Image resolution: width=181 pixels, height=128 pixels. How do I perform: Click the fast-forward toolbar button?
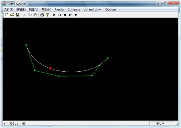pos(70,15)
